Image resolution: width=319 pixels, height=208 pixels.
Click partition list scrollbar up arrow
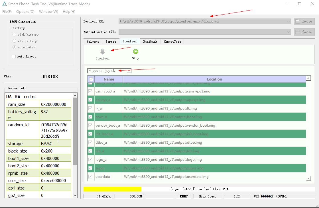click(308, 78)
